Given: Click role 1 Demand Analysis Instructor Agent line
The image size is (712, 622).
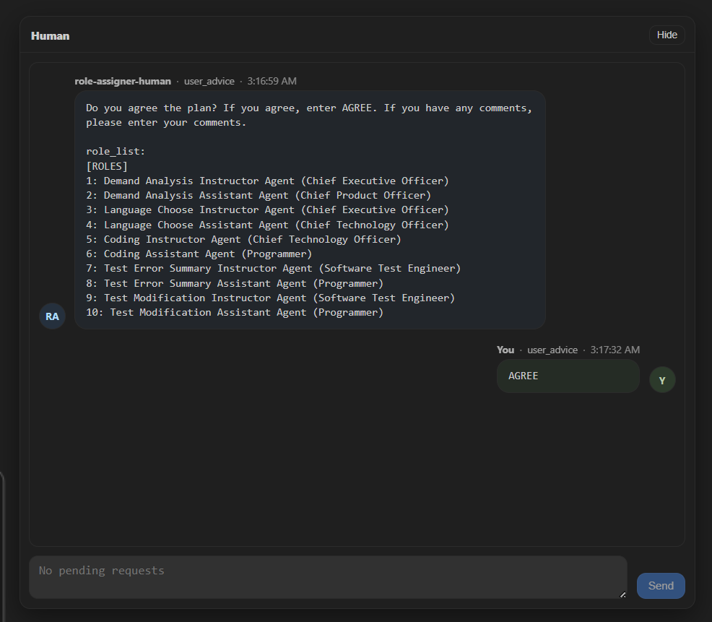Looking at the screenshot, I should click(x=267, y=181).
